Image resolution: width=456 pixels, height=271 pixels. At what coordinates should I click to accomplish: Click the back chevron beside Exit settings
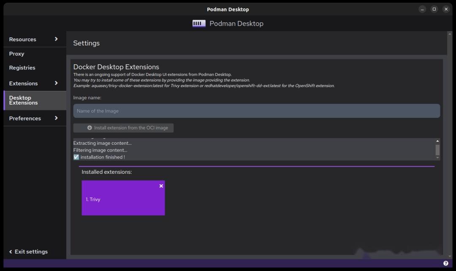click(11, 251)
